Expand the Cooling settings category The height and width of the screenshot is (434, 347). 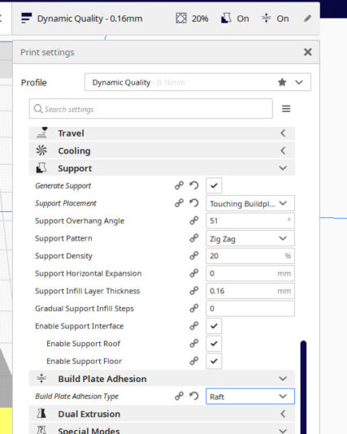(162, 151)
